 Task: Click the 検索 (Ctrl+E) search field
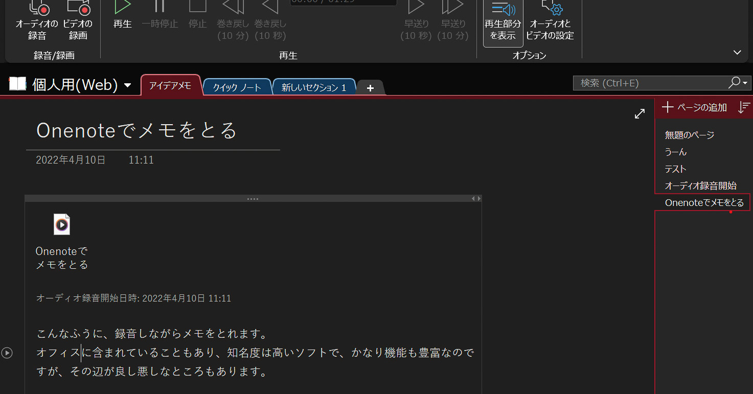tap(650, 83)
